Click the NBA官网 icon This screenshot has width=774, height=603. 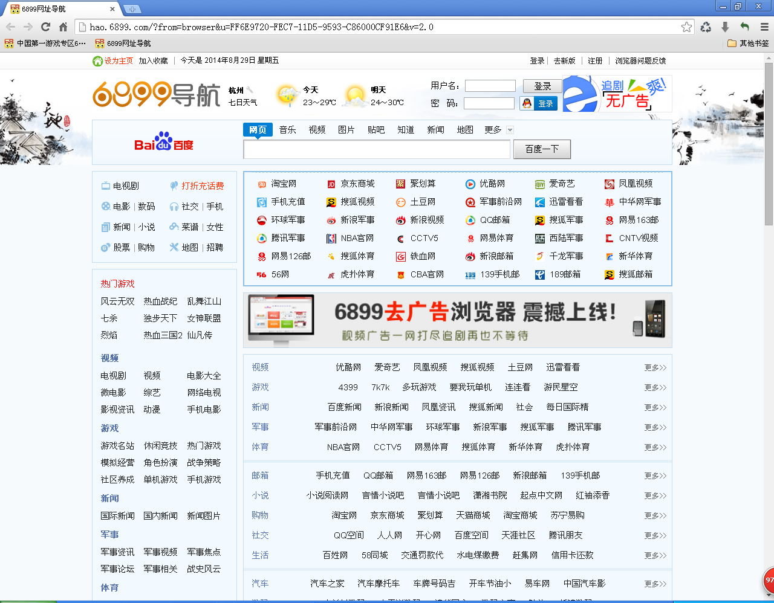(x=331, y=239)
